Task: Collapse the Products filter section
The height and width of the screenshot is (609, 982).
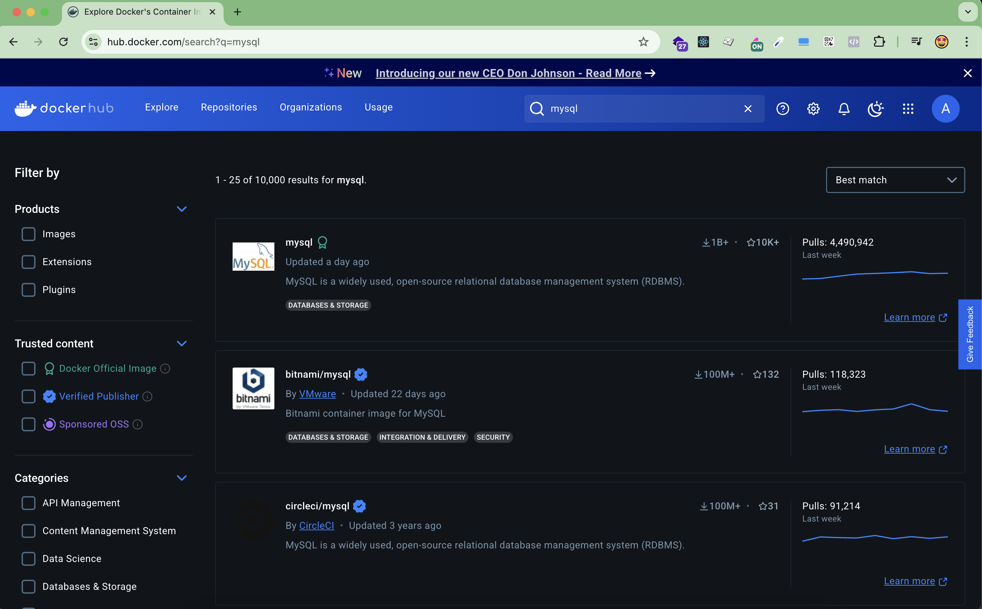Action: coord(181,209)
